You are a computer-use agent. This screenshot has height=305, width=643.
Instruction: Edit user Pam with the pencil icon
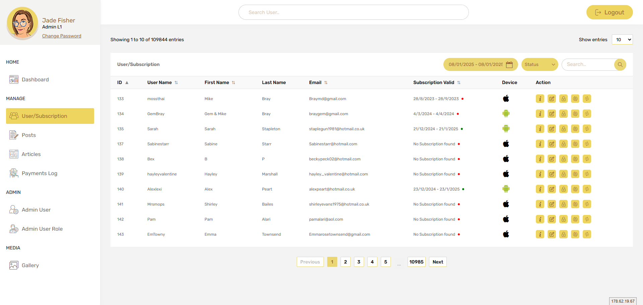pyautogui.click(x=552, y=219)
